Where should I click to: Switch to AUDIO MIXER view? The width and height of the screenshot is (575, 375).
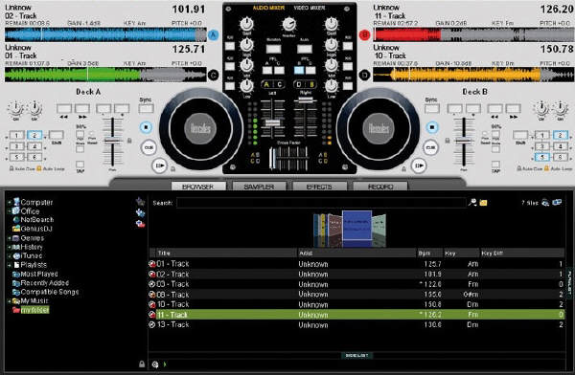268,8
